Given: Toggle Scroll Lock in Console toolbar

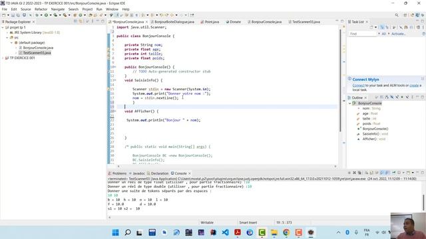Looking at the screenshot, I should pos(371,173).
